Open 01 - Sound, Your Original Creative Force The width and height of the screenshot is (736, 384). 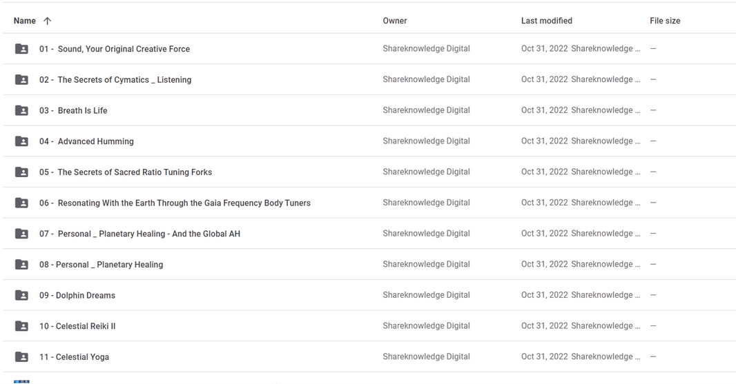(115, 49)
